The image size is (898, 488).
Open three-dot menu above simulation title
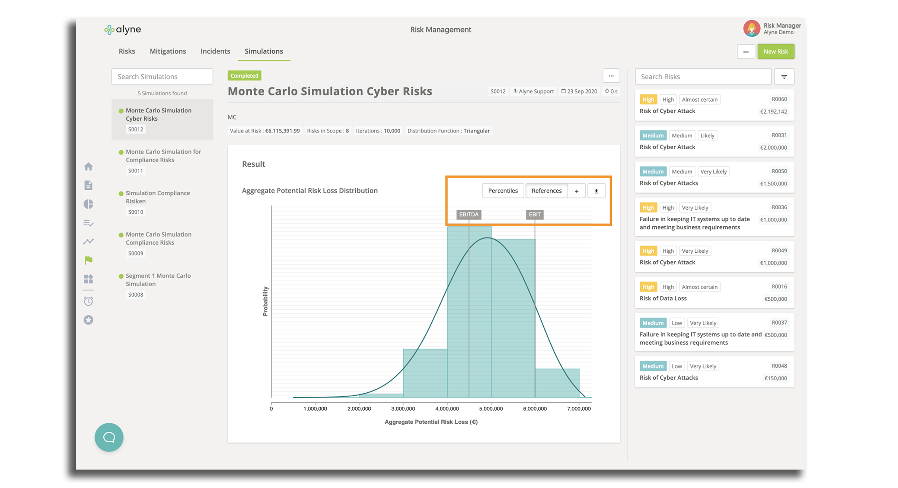611,76
